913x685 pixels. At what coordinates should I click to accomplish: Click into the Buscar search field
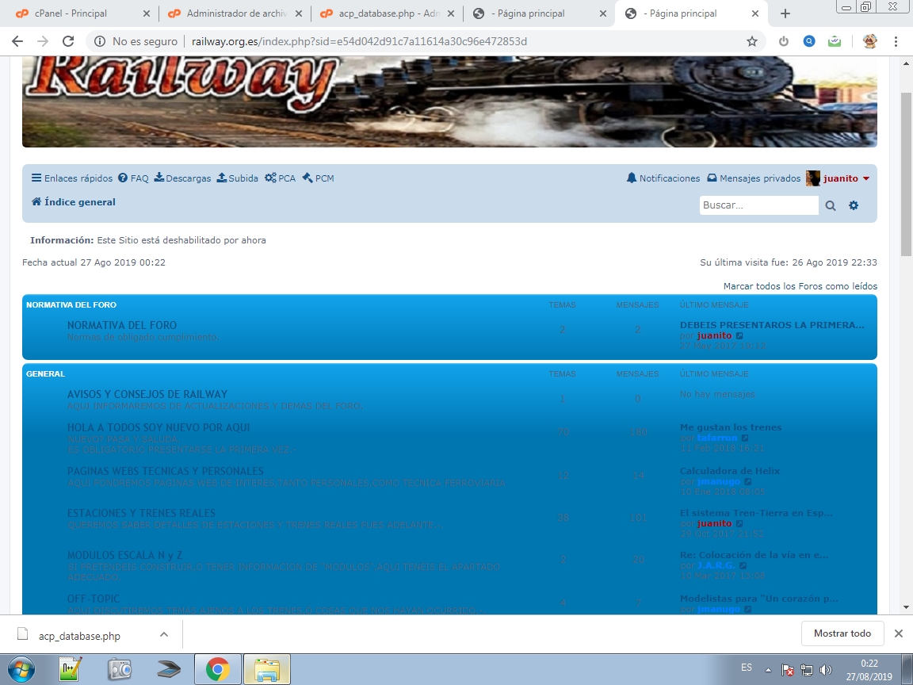tap(758, 205)
